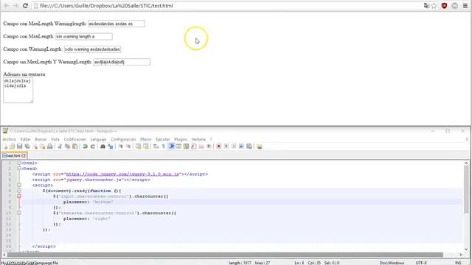This screenshot has height=265, width=472.
Task: Cut selection with the scissors icon
Action: point(59,146)
